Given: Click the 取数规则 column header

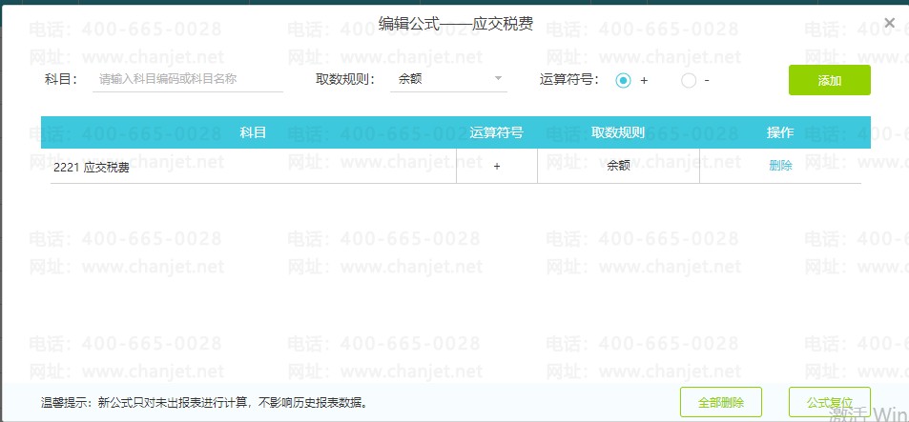Looking at the screenshot, I should pyautogui.click(x=619, y=132).
